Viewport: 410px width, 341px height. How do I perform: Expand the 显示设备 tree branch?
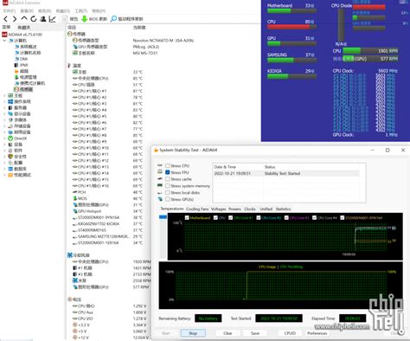point(4,113)
